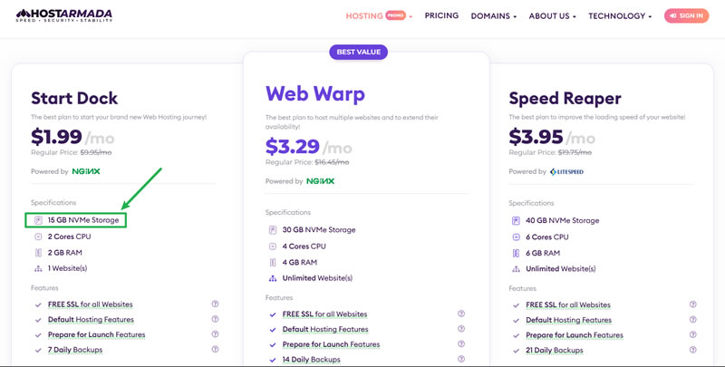This screenshot has width=725, height=367.
Task: Click the NGINX logo under Start Dock
Action: 86,171
